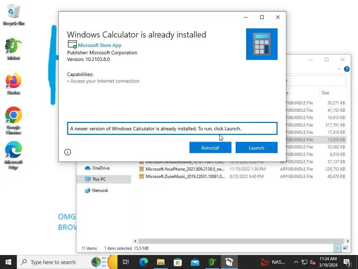Image resolution: width=358 pixels, height=269 pixels.
Task: Open File Explorer from the taskbar
Action: point(161,262)
